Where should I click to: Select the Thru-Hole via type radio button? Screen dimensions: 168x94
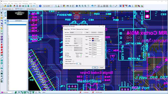(x=66, y=57)
